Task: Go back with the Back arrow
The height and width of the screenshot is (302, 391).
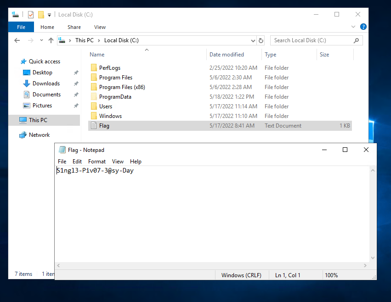Action: [x=17, y=40]
